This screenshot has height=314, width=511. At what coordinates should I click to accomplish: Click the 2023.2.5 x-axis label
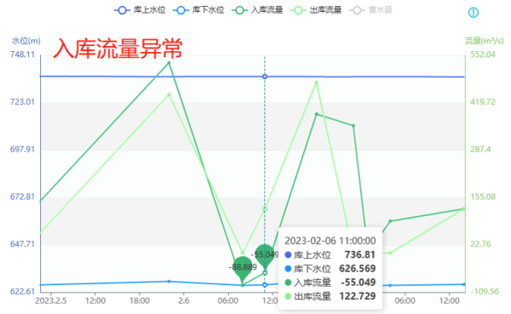pos(51,300)
